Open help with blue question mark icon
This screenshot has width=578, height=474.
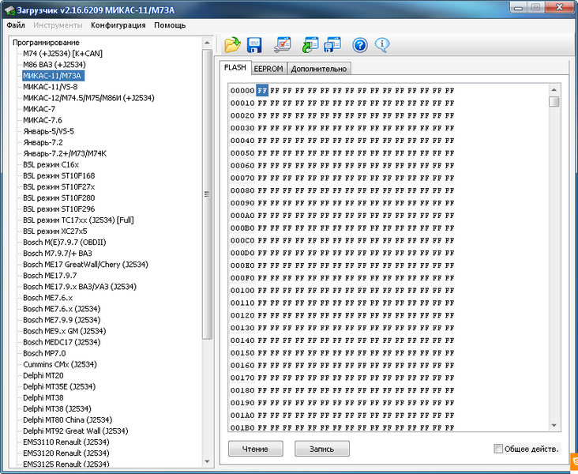(x=360, y=45)
